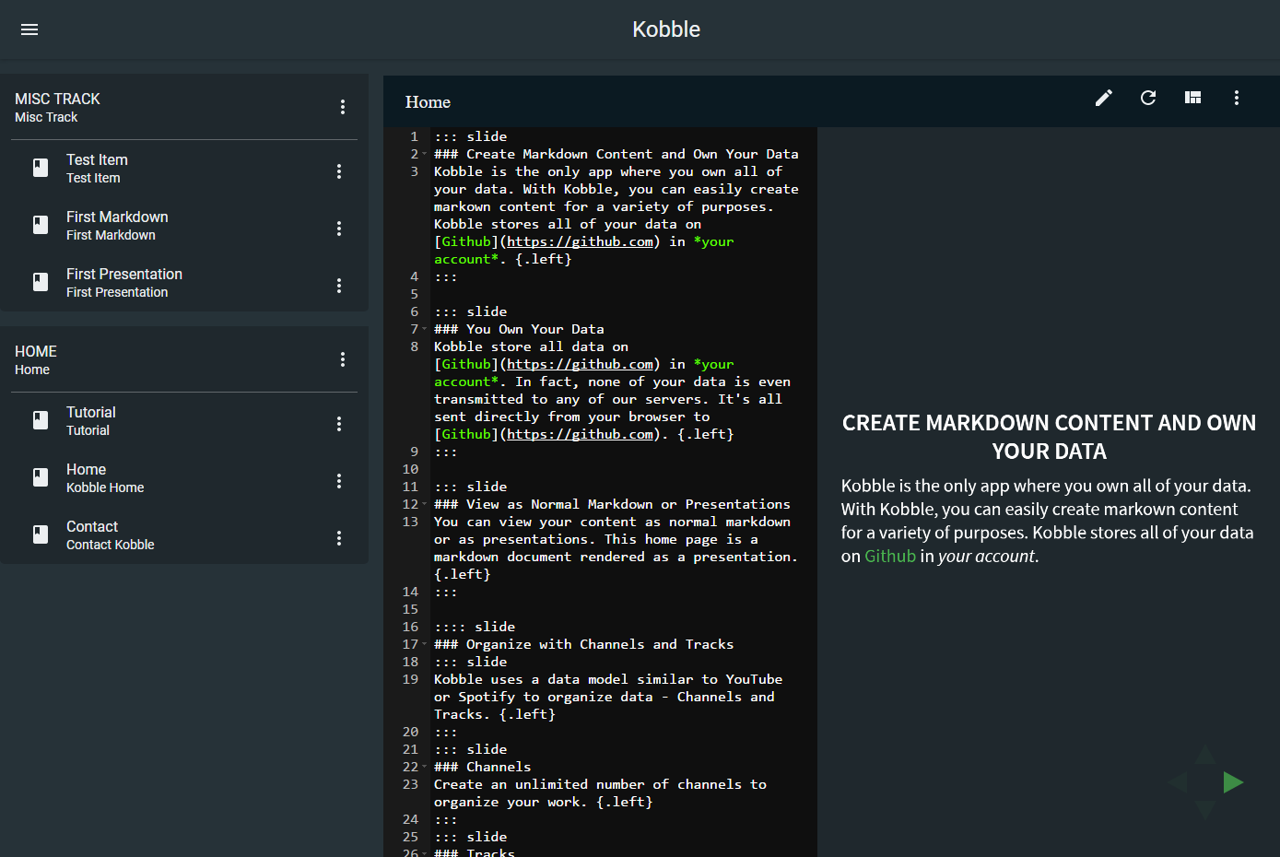Click the book icon beside First Markdown

point(41,225)
